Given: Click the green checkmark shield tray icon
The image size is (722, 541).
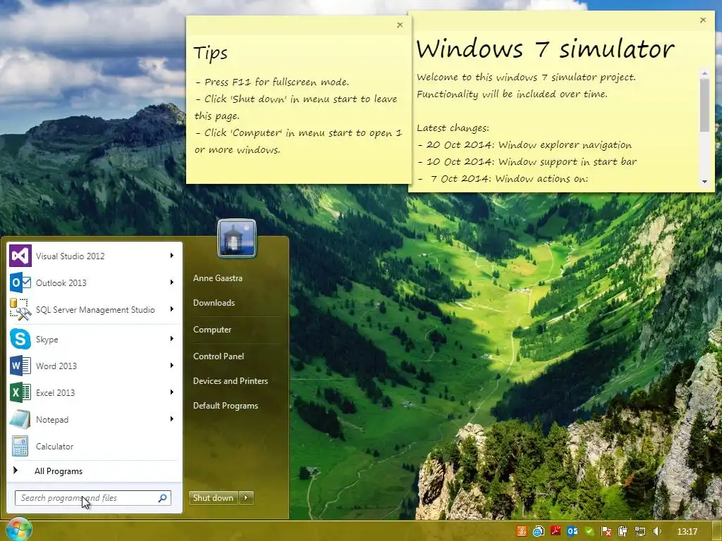Looking at the screenshot, I should coord(589,531).
